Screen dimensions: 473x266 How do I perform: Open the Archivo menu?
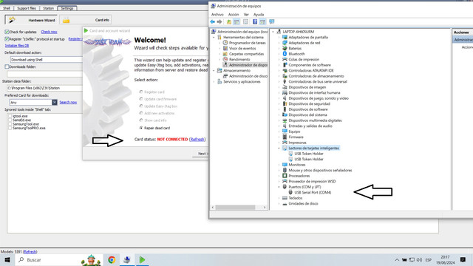[x=217, y=15]
